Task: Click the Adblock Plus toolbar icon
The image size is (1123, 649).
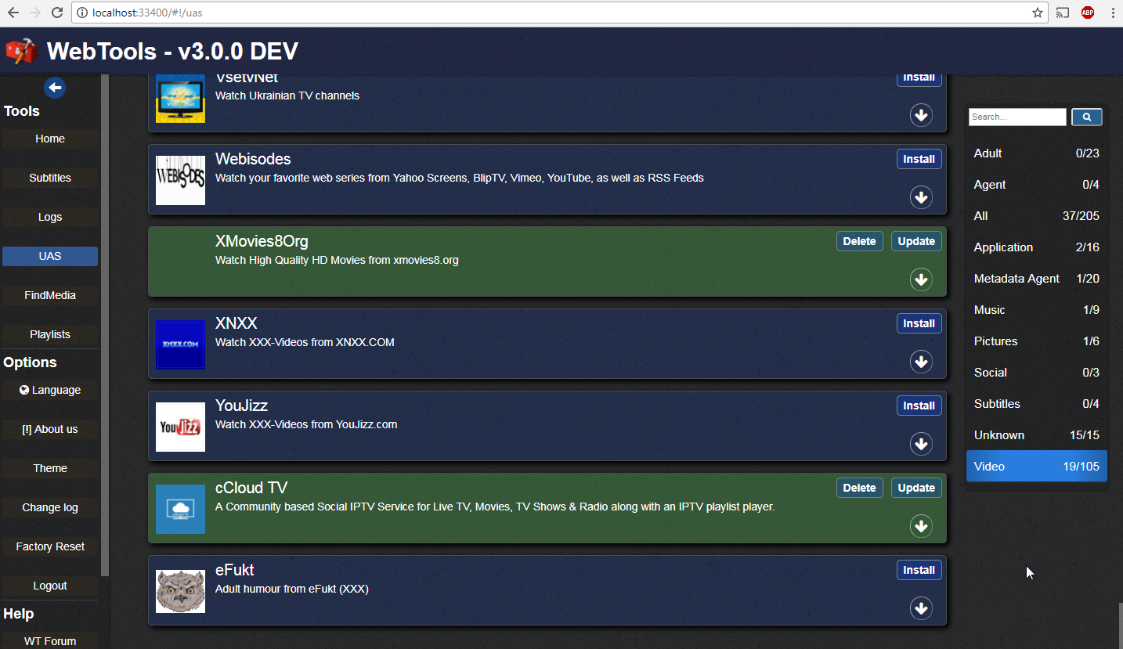Action: 1088,13
